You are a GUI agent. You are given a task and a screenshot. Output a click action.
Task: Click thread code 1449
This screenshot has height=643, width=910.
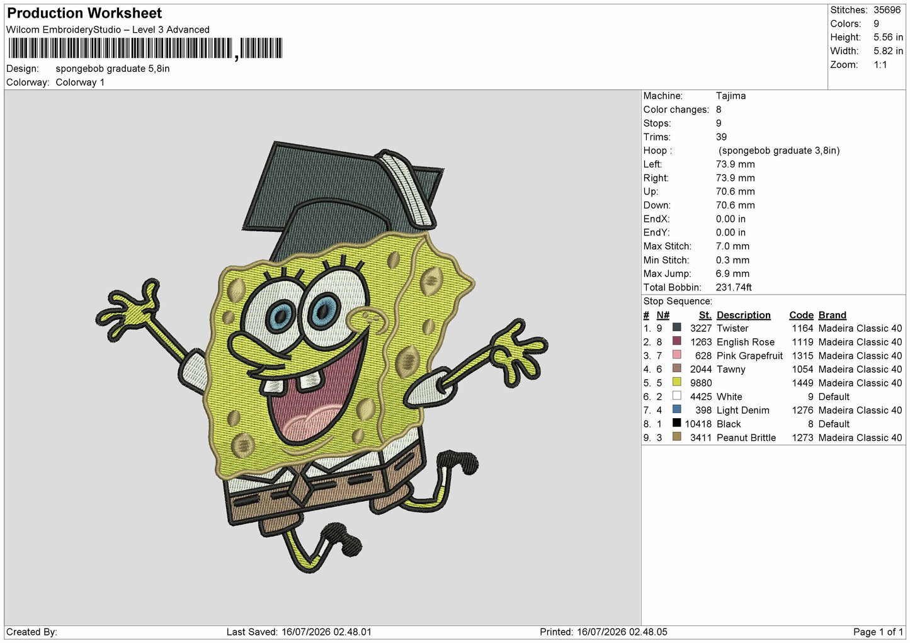802,383
